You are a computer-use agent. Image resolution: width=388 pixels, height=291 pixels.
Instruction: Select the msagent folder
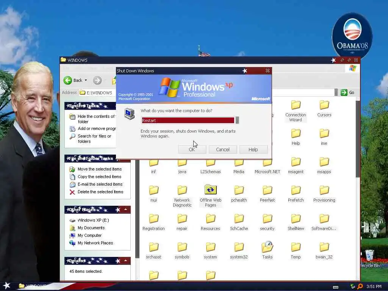[x=296, y=165]
